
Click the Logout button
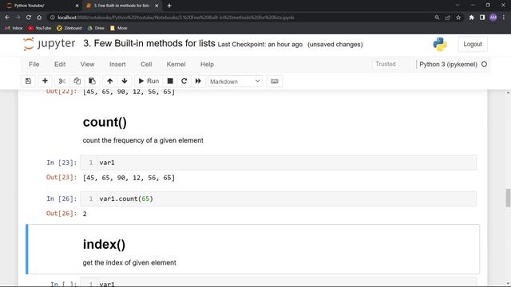click(x=473, y=45)
